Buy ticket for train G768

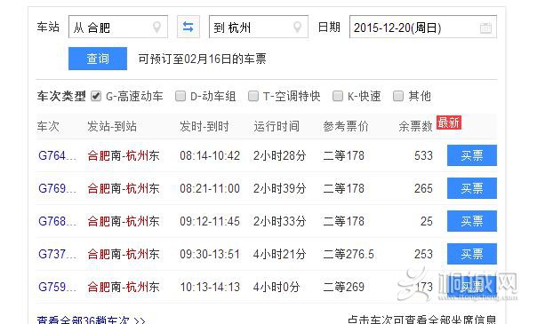click(x=472, y=221)
